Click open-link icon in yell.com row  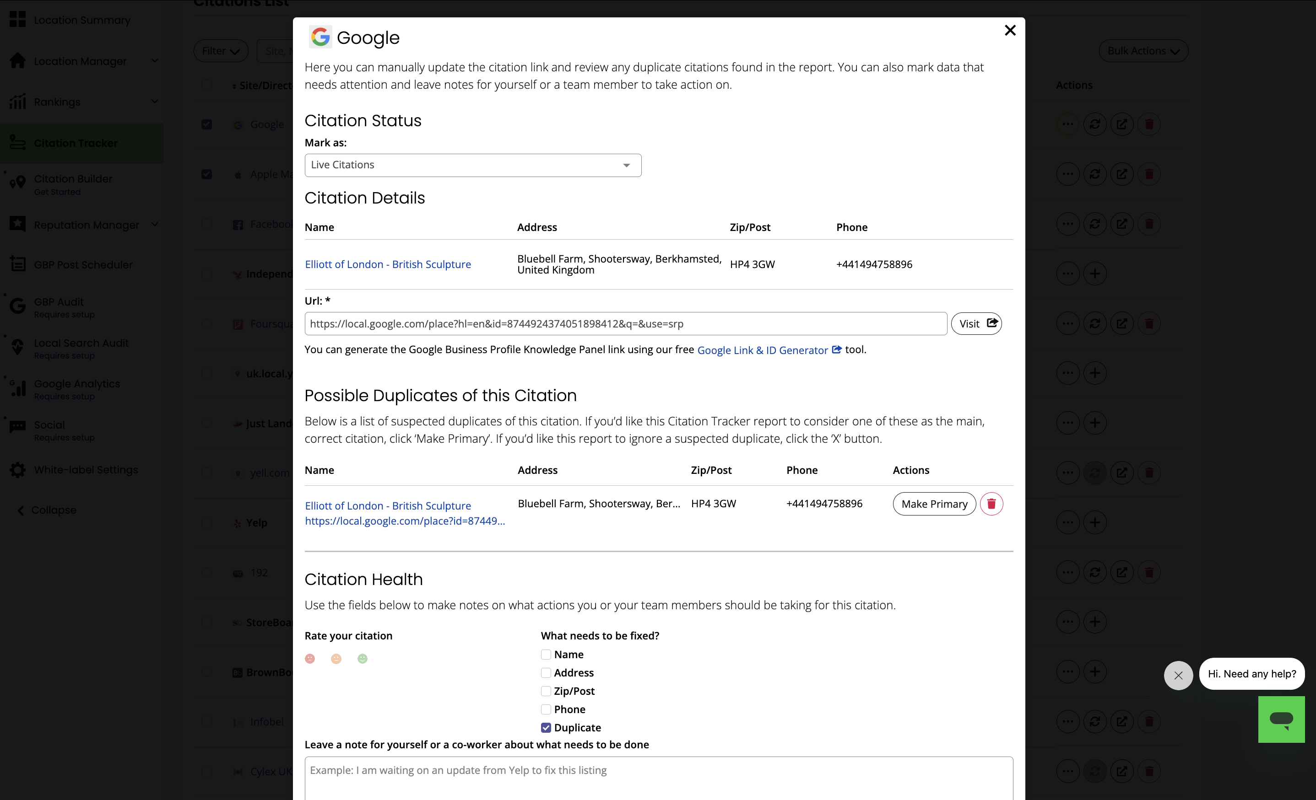(x=1122, y=473)
